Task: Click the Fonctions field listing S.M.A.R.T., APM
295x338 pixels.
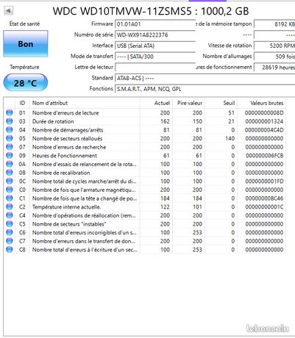Action: 205,89
